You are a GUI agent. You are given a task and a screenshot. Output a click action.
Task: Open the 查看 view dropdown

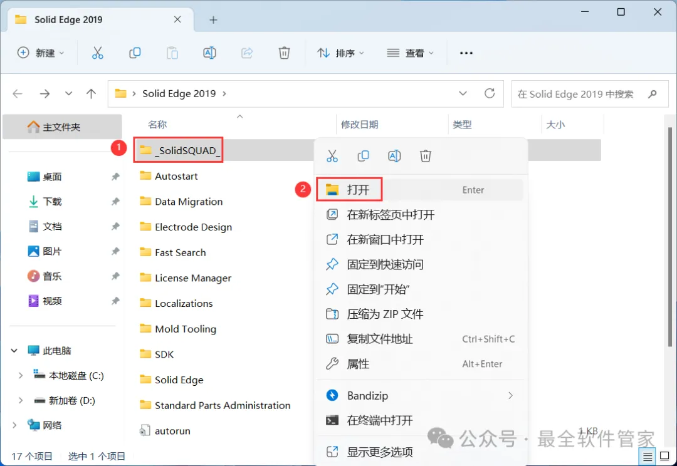[410, 53]
